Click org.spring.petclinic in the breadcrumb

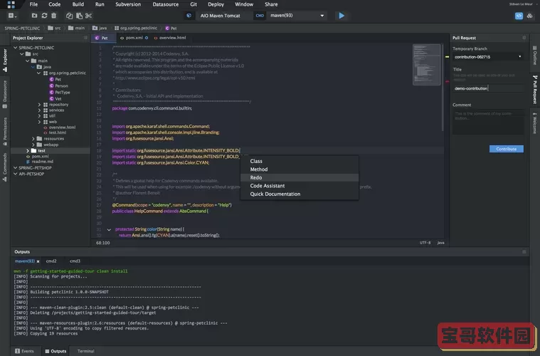[x=136, y=28]
